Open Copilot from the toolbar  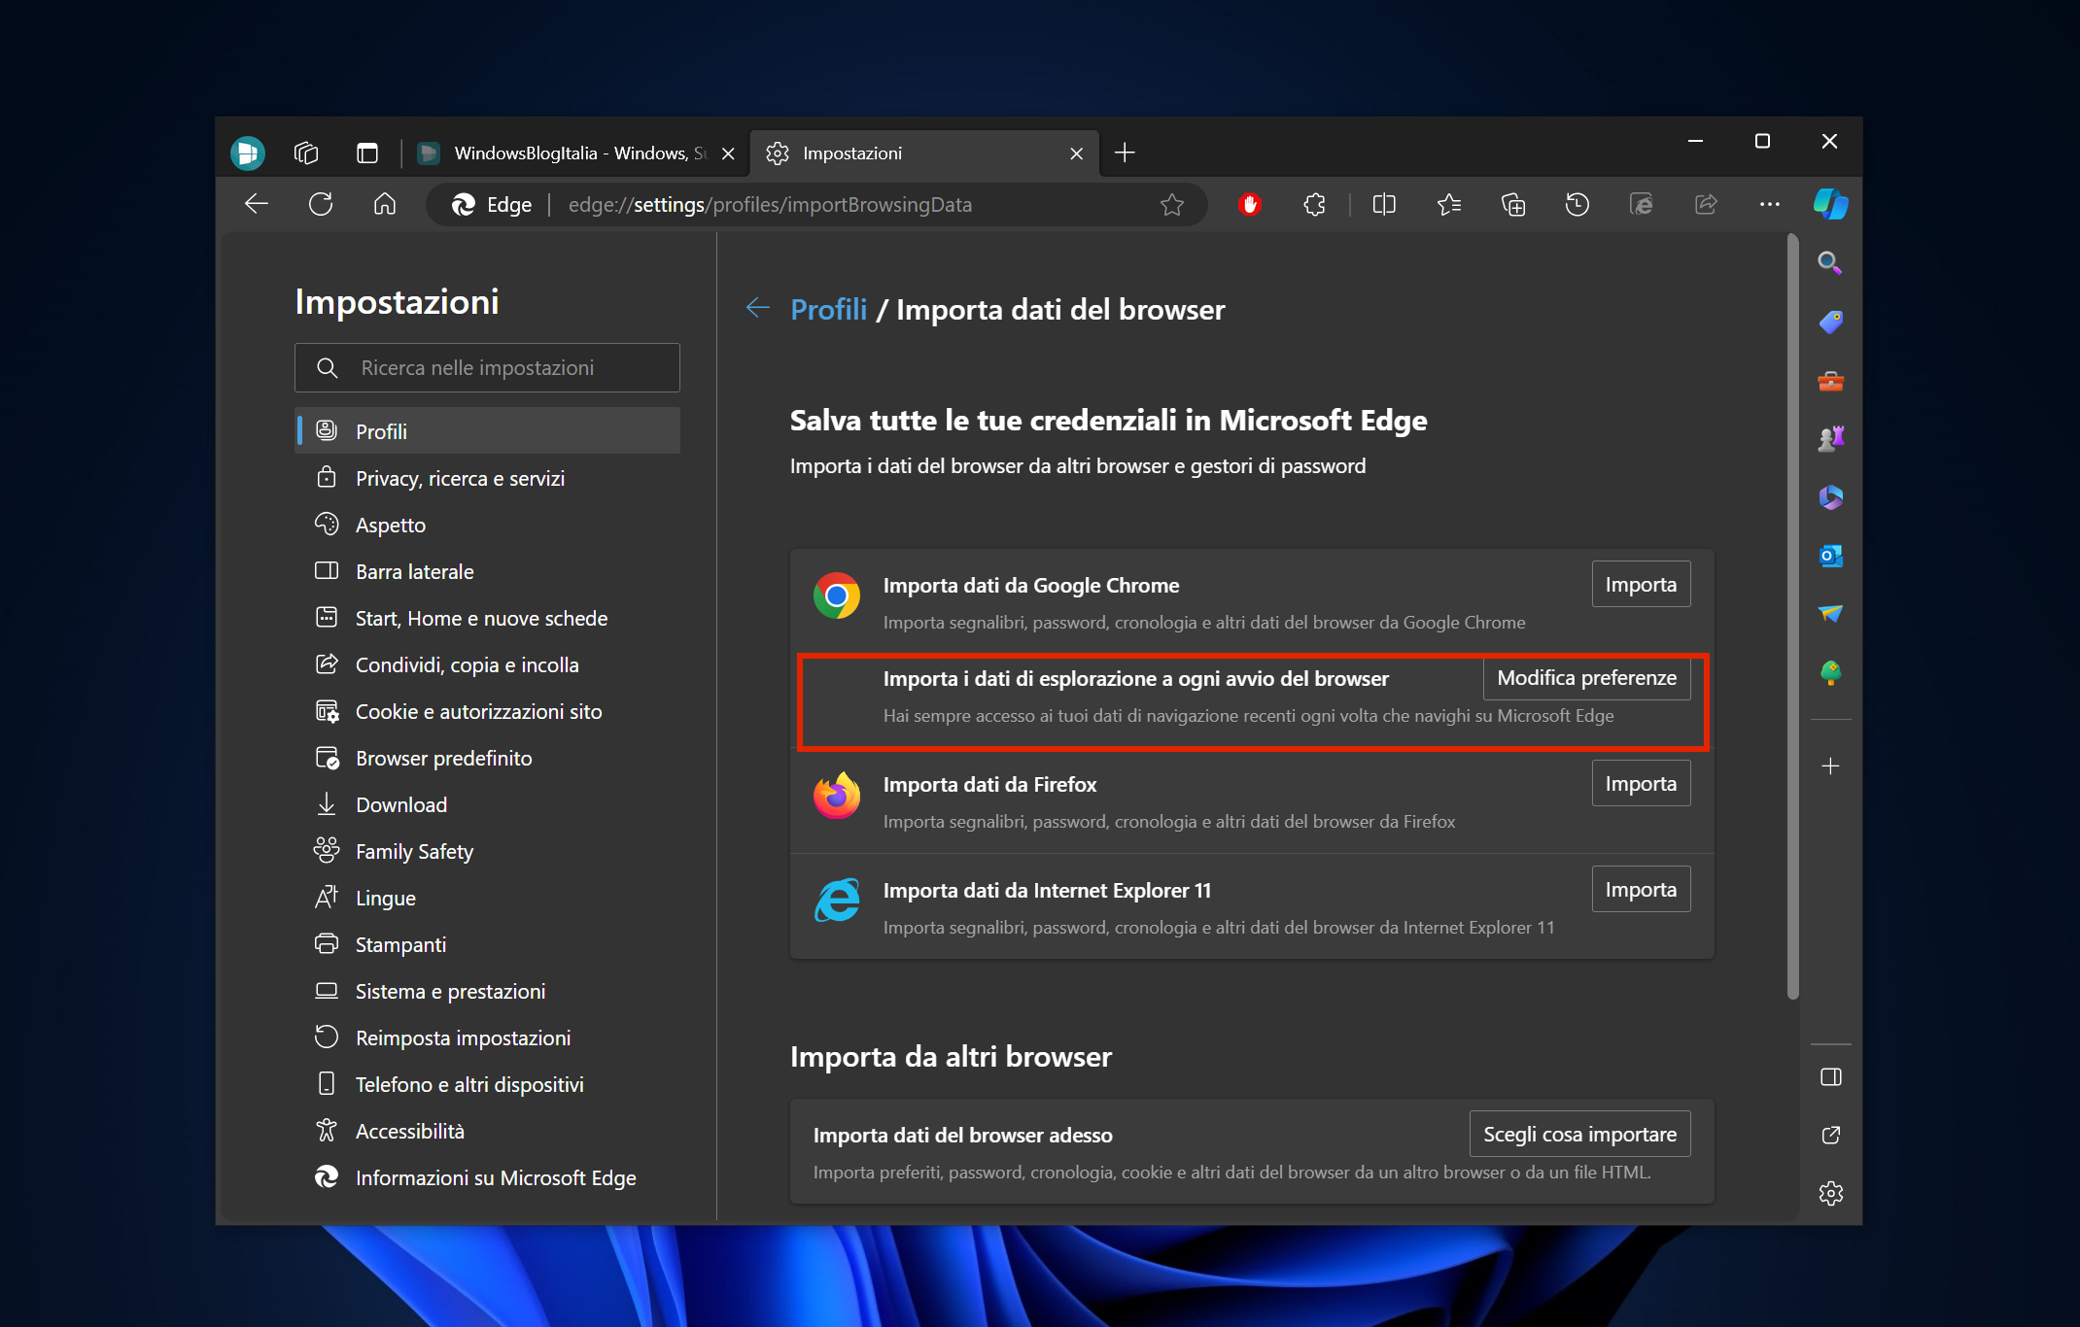click(1831, 204)
